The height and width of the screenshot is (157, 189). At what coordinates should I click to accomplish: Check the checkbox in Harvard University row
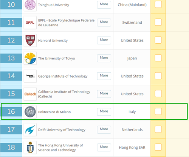(158, 40)
